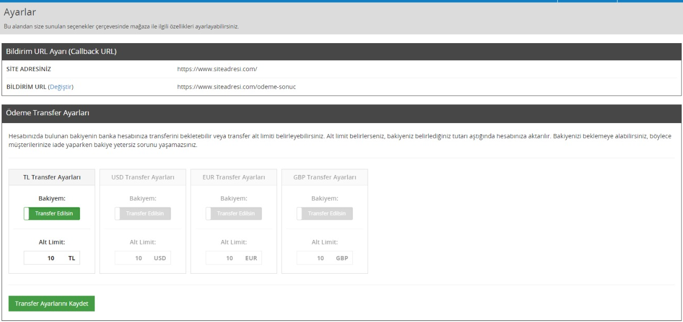Turn on the GBP Transfer Edilsin switch
683x322 pixels.
click(324, 213)
